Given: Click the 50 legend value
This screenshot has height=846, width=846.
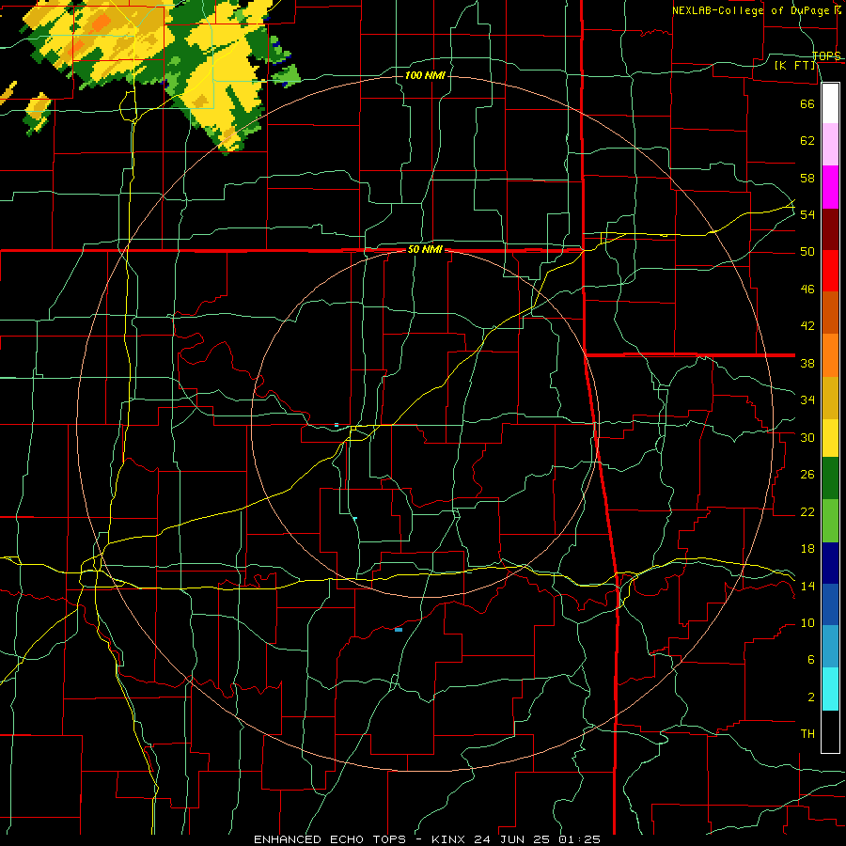Looking at the screenshot, I should [x=807, y=252].
